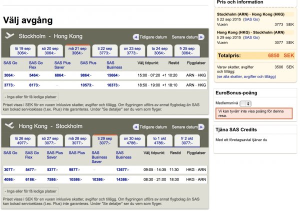Select the 3077 SAS Go return fare
Viewport: 300px width, 211px height.
9,169
